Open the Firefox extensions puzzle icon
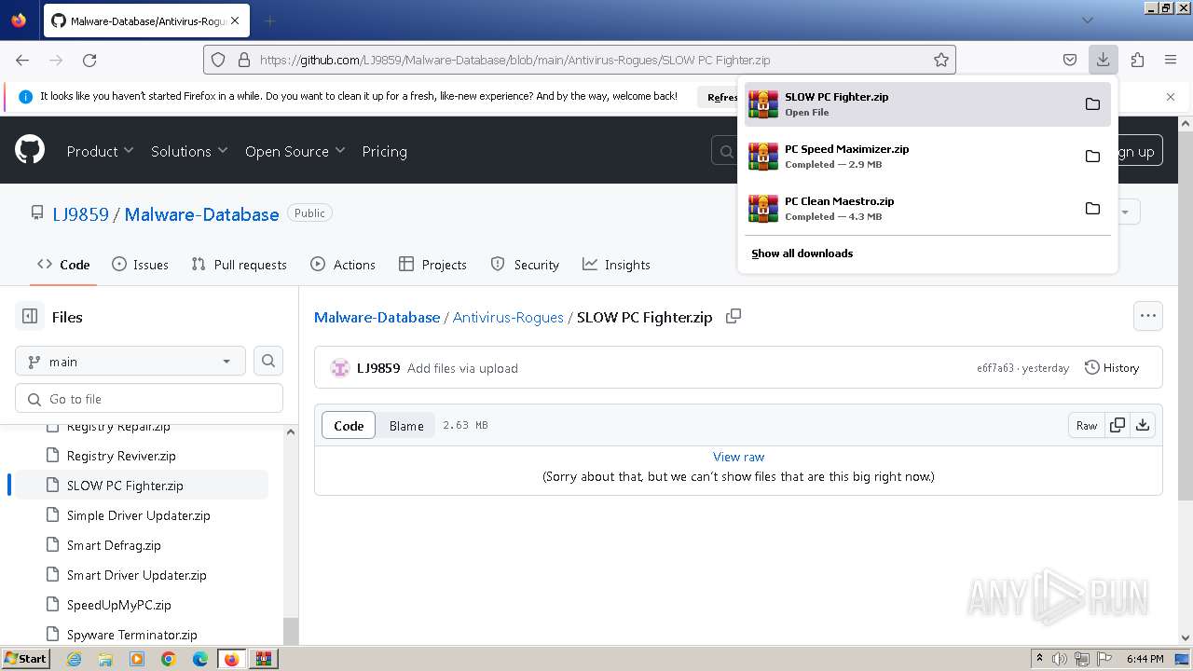1193x671 pixels. pyautogui.click(x=1137, y=60)
